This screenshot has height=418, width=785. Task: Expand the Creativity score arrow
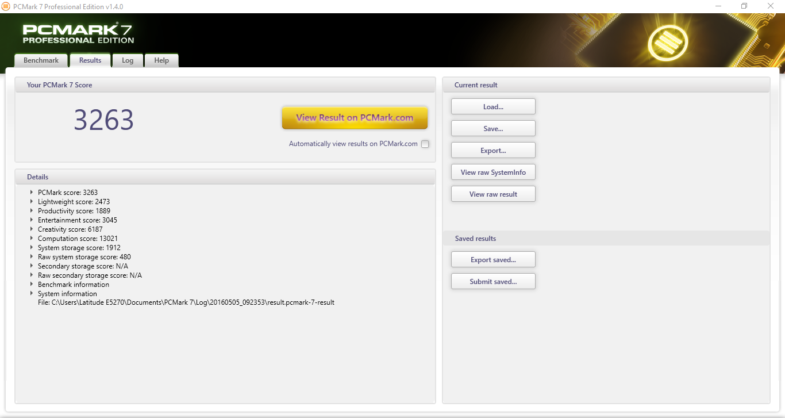coord(32,229)
